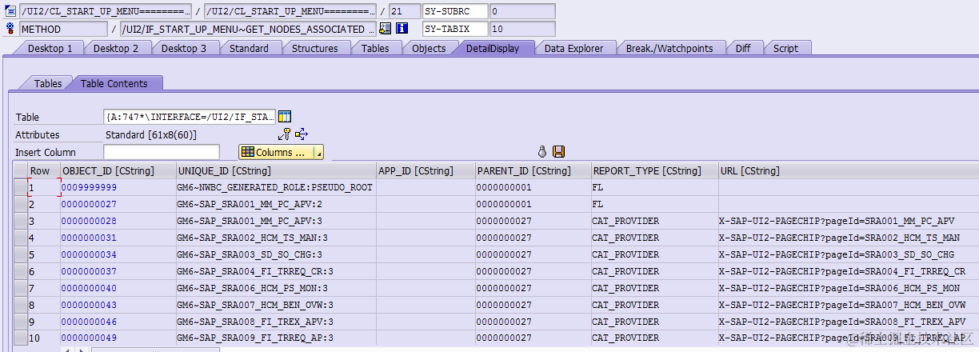Screen dimensions: 979x352
Task: Open object ID 0000000031 link
Action: pyautogui.click(x=89, y=238)
